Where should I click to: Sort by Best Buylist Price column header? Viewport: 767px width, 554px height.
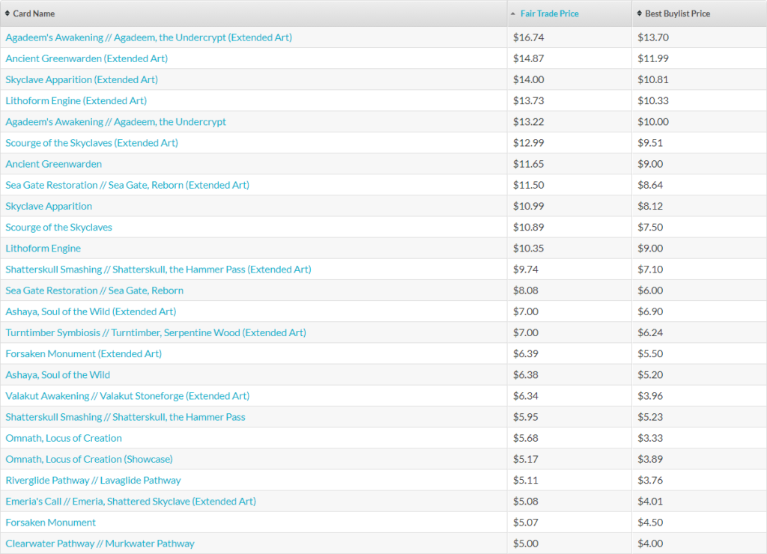tap(700, 13)
